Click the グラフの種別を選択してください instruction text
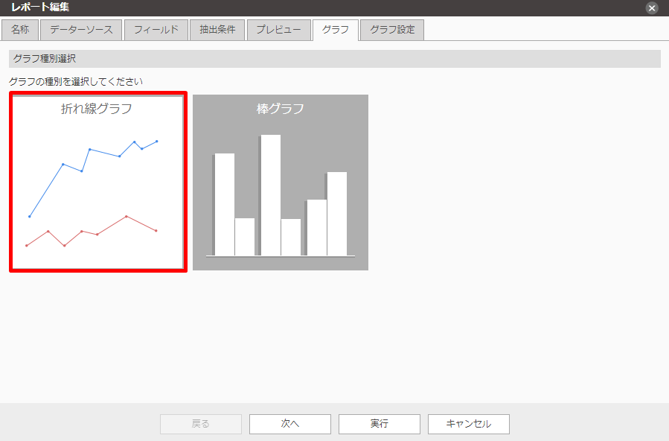 click(76, 81)
